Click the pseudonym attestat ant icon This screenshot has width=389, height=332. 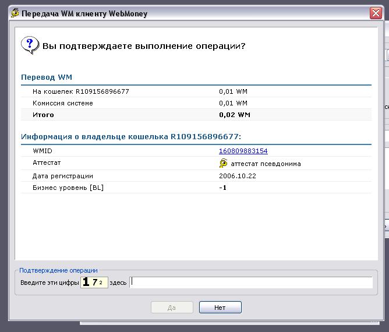click(223, 163)
